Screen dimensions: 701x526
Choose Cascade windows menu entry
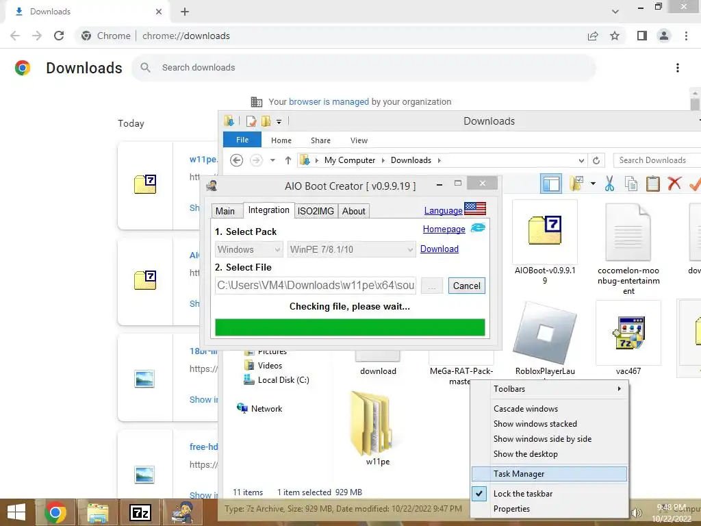point(549,408)
